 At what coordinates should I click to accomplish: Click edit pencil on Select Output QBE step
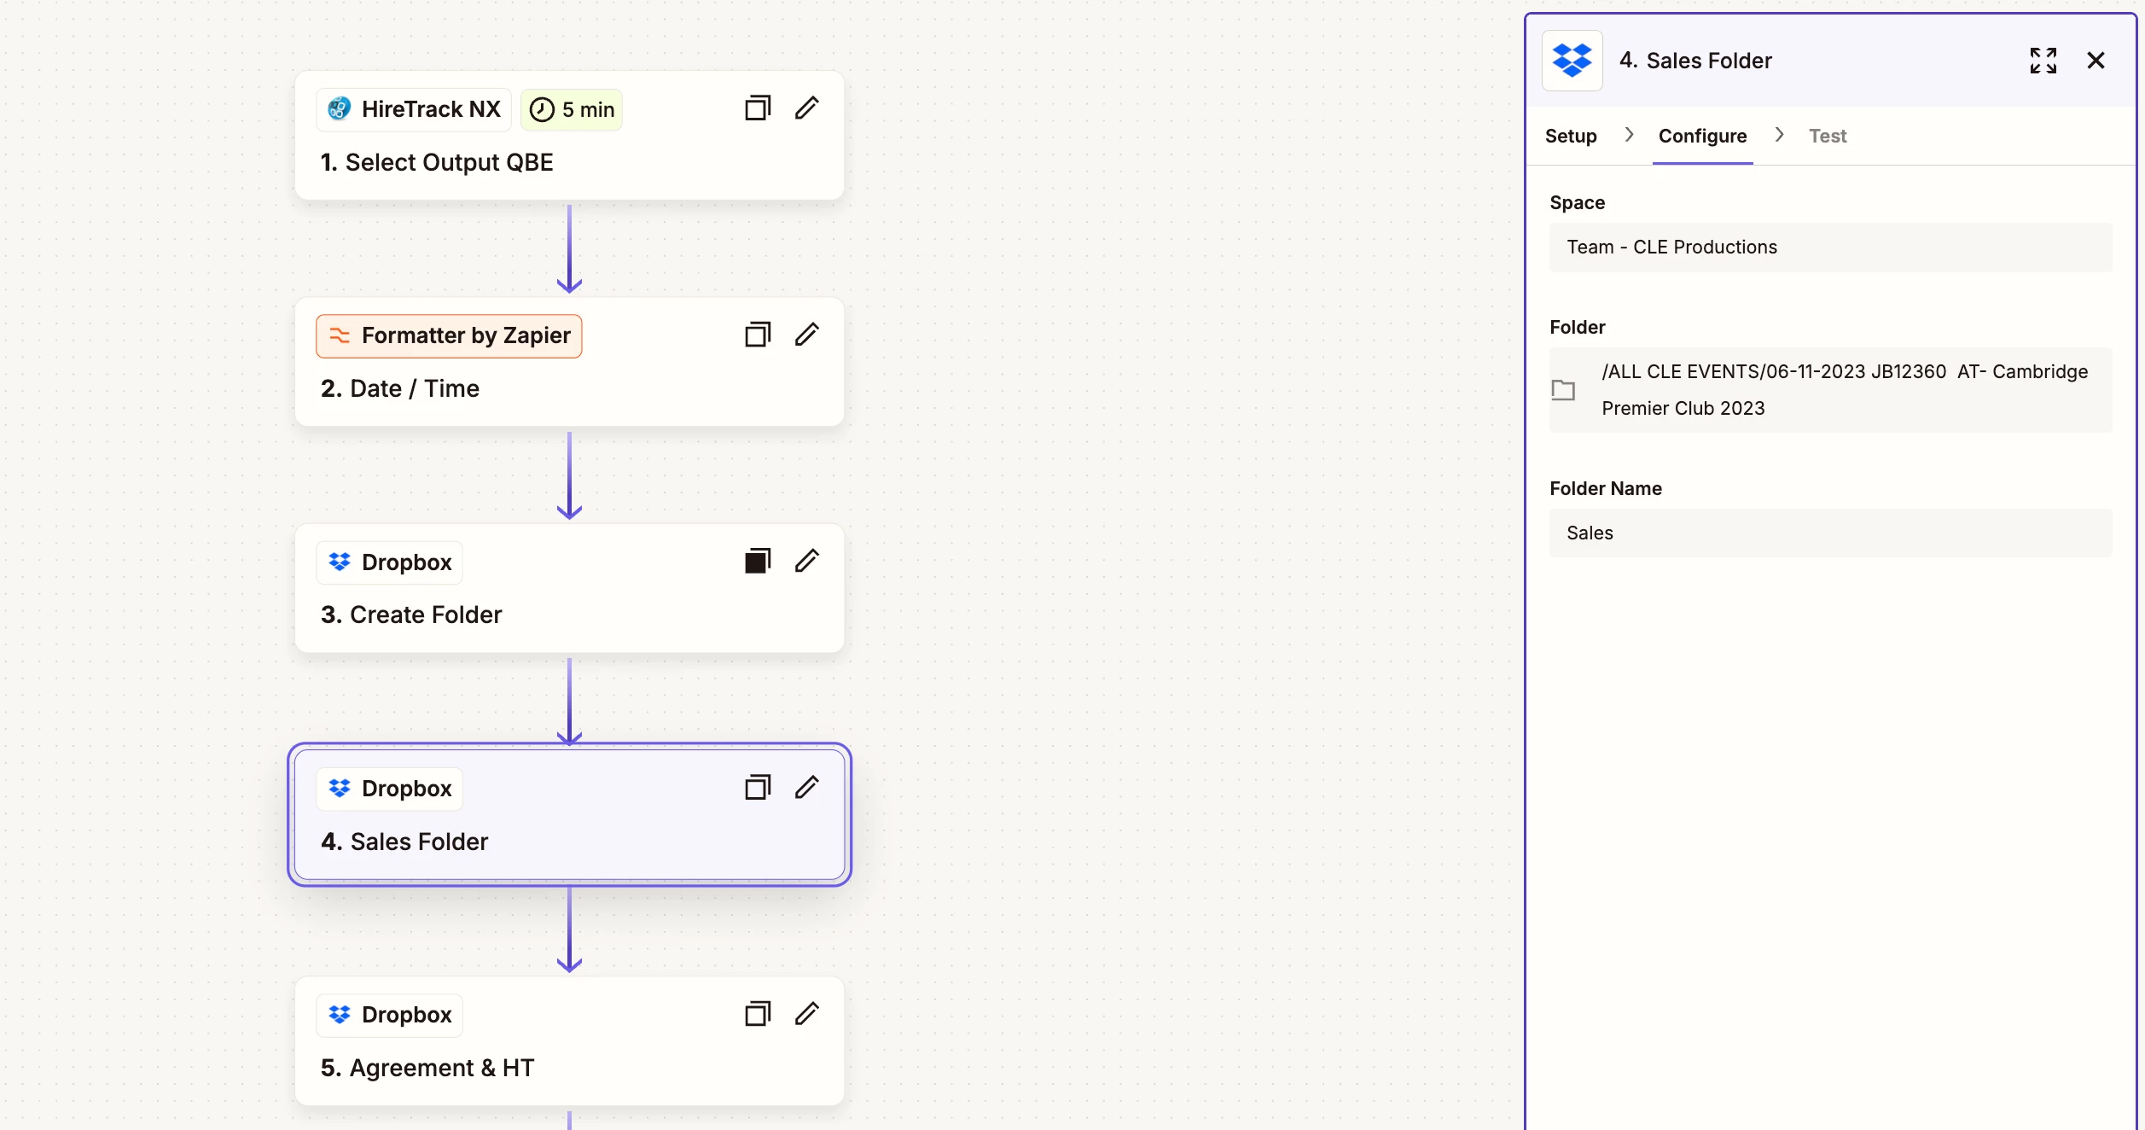[806, 108]
